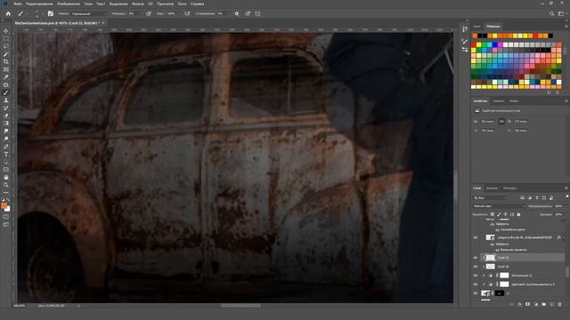Viewport: 570px width, 320px height.
Task: Create new fill or adjustment layer
Action: pyautogui.click(x=536, y=304)
